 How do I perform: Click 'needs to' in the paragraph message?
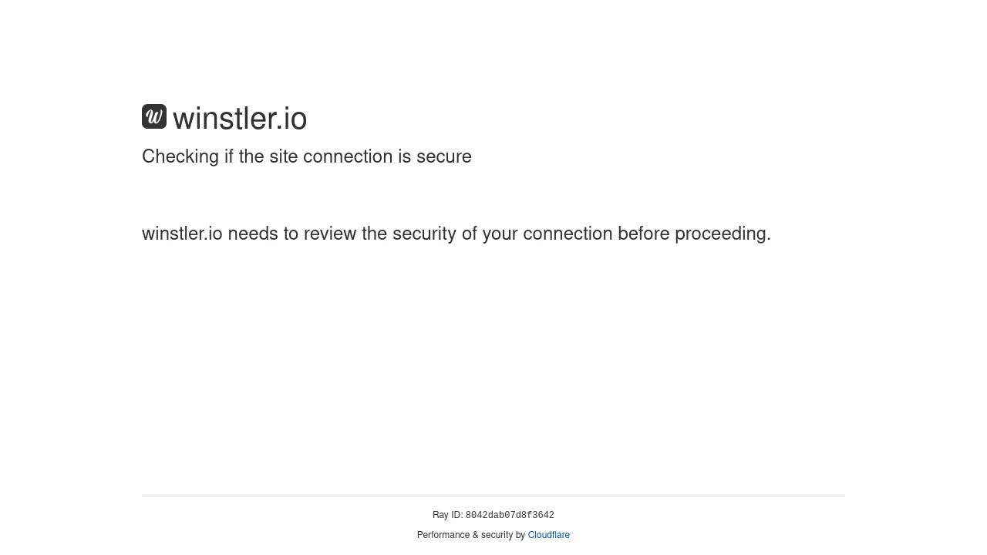[263, 234]
